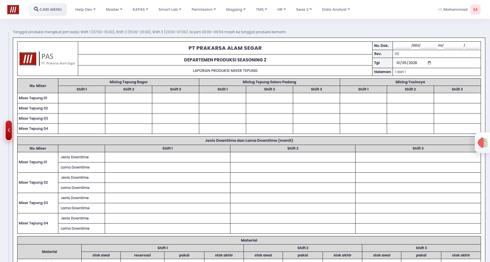Click the M user avatar
The height and width of the screenshot is (262, 490).
click(x=475, y=9)
